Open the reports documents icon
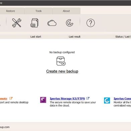This screenshot has height=131, width=131. (x=34, y=23)
